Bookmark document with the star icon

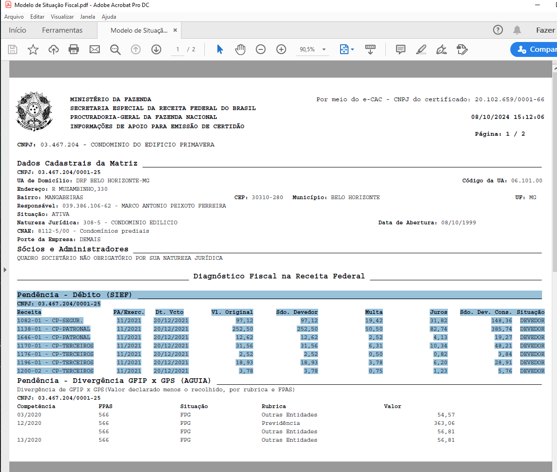pos(33,49)
